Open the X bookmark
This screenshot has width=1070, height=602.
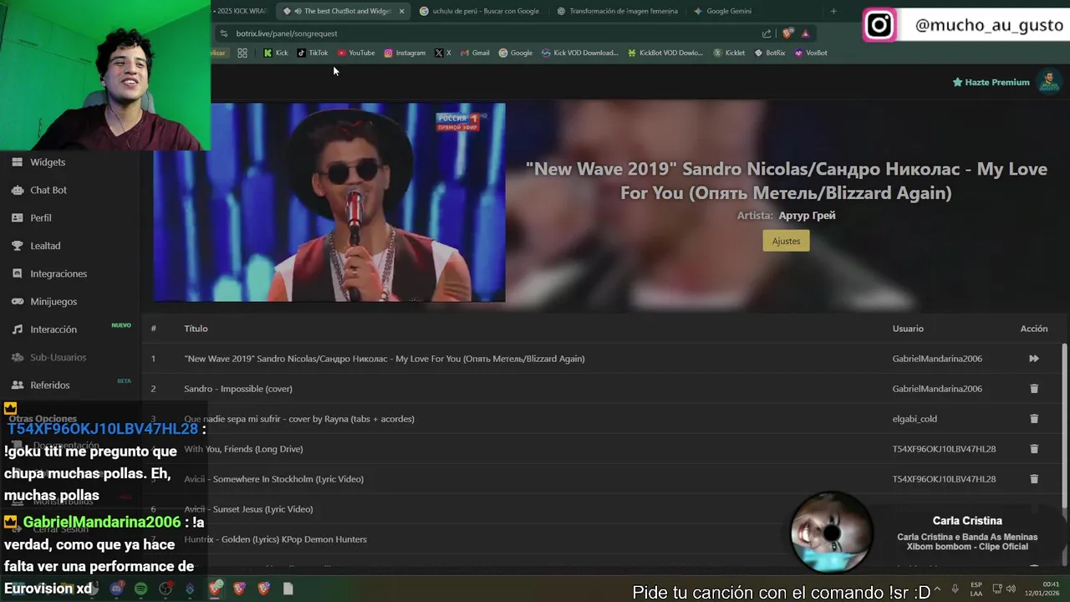443,53
